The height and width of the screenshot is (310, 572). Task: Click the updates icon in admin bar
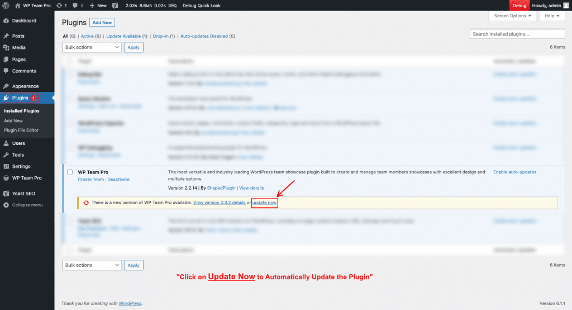tap(59, 6)
